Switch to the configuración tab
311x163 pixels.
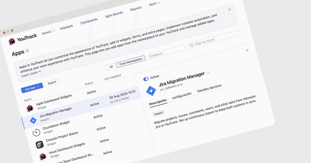[182, 95]
